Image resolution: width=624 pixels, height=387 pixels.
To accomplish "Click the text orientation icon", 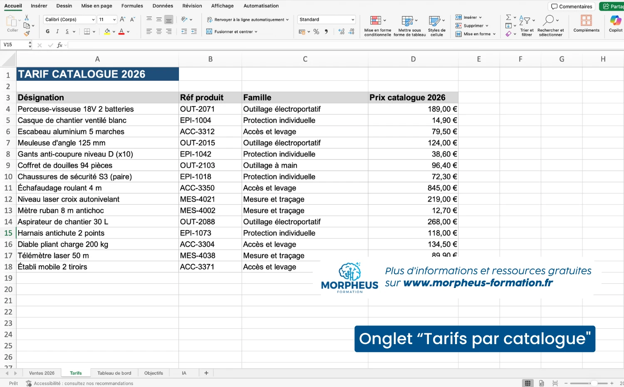I will [184, 19].
